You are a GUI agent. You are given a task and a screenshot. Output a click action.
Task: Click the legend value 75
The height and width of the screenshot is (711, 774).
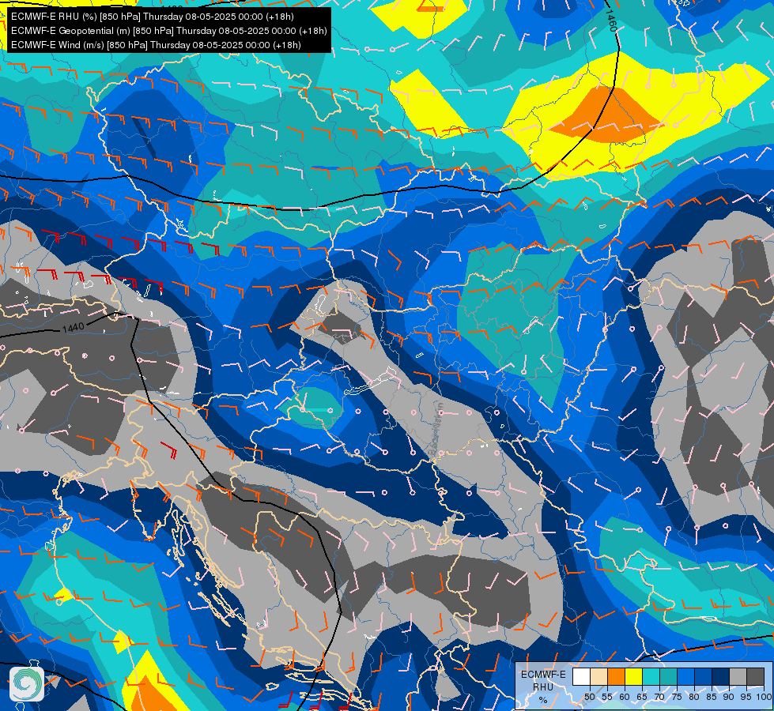677,697
